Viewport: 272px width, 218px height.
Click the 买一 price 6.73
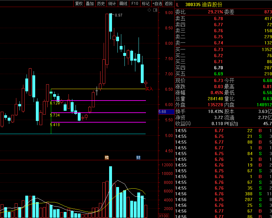tap(218, 49)
